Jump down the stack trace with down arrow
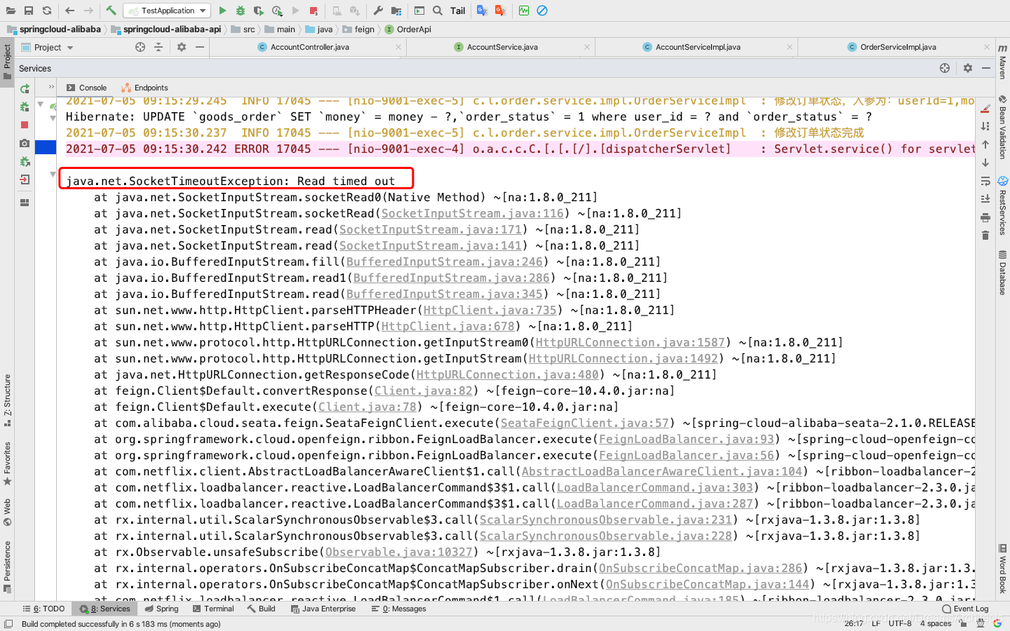1010x631 pixels. (985, 163)
